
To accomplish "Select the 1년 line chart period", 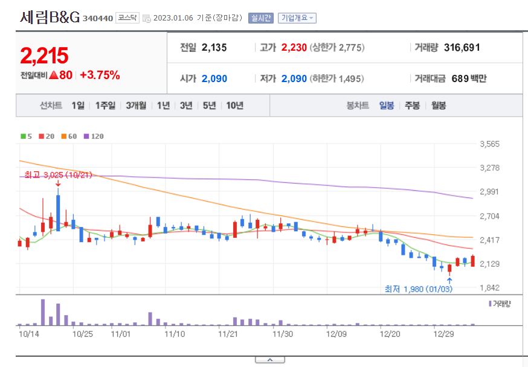I will click(163, 106).
